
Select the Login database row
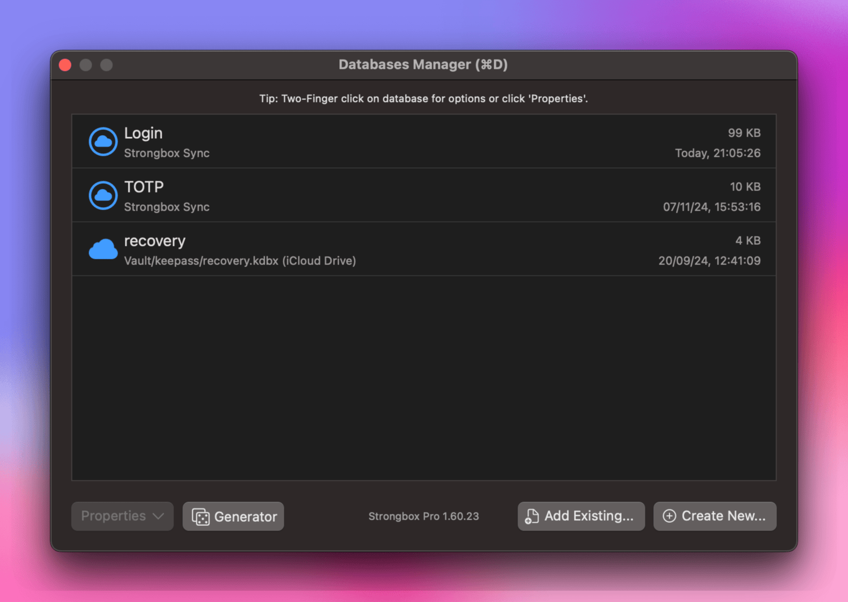(363, 141)
